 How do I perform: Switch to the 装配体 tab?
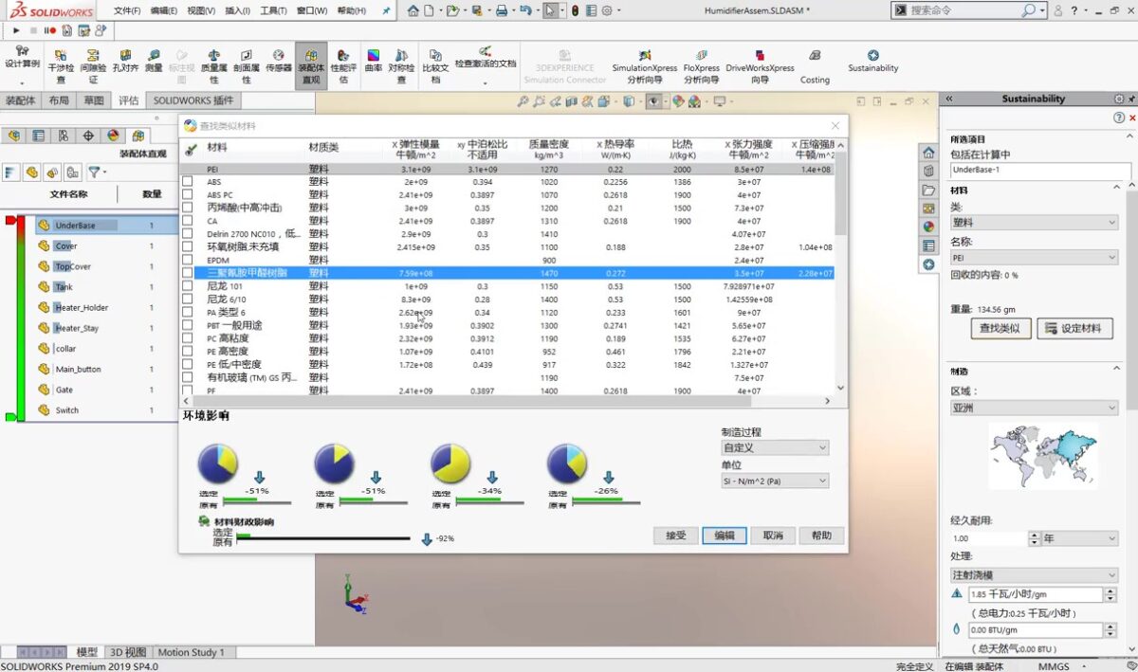20,100
